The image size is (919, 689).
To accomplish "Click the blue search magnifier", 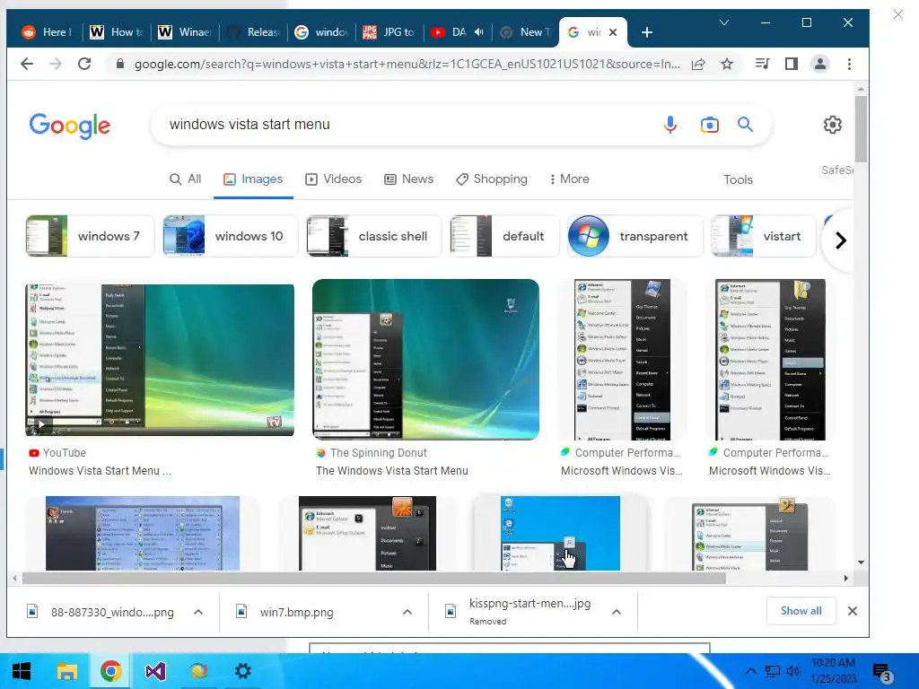I will tap(745, 124).
